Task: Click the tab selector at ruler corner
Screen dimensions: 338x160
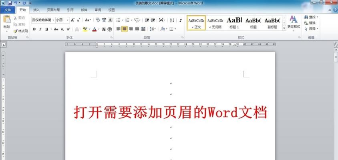Action: point(4,44)
